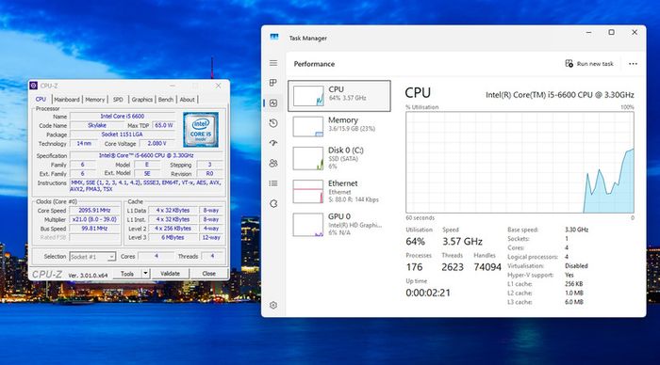The image size is (660, 365).
Task: Expand the Socket #1 selection dropdown
Action: pos(92,256)
